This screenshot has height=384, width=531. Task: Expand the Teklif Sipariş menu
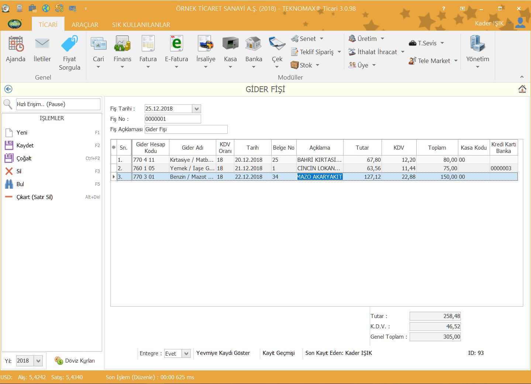[x=339, y=52]
